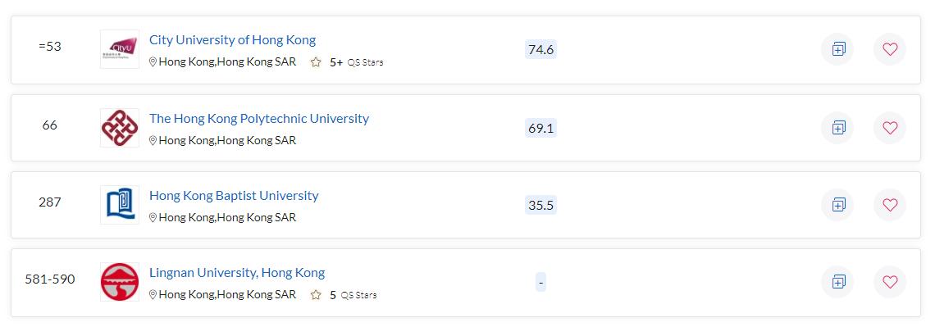Click the Polytechnic University red knot logo

point(119,128)
